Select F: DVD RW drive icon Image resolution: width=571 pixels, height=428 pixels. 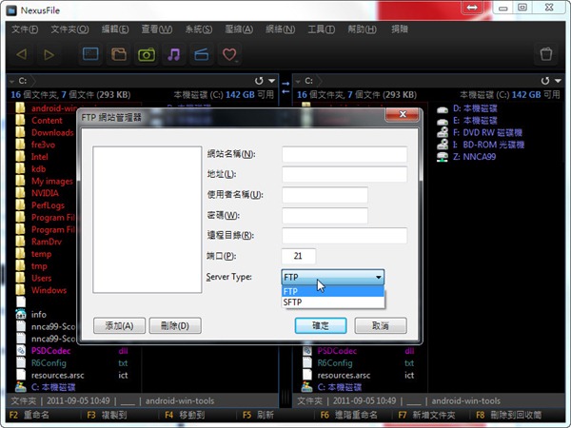(x=443, y=132)
